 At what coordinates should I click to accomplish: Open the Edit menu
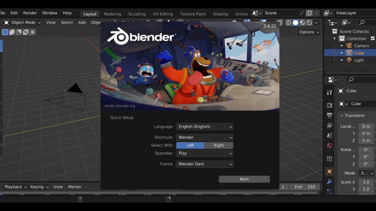tap(14, 13)
